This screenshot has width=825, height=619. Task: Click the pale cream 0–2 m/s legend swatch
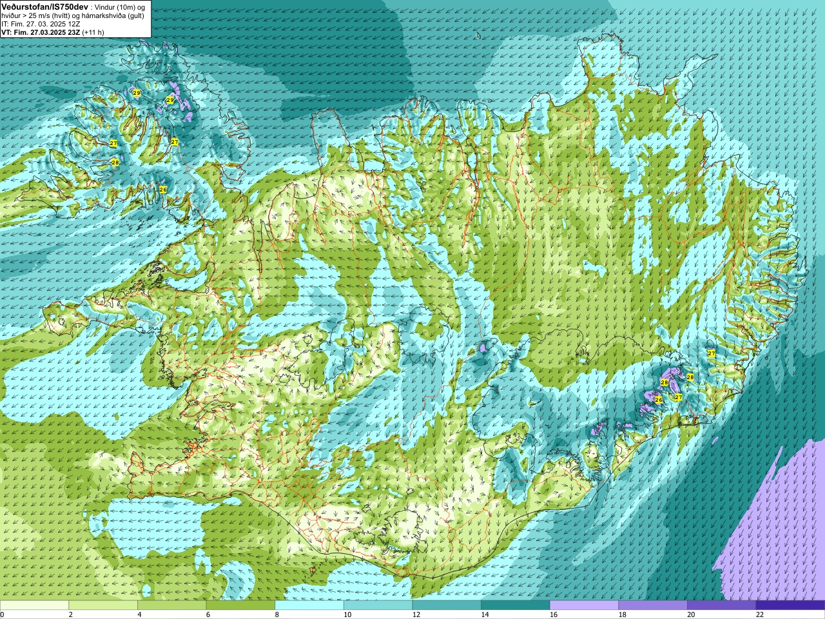pyautogui.click(x=34, y=605)
